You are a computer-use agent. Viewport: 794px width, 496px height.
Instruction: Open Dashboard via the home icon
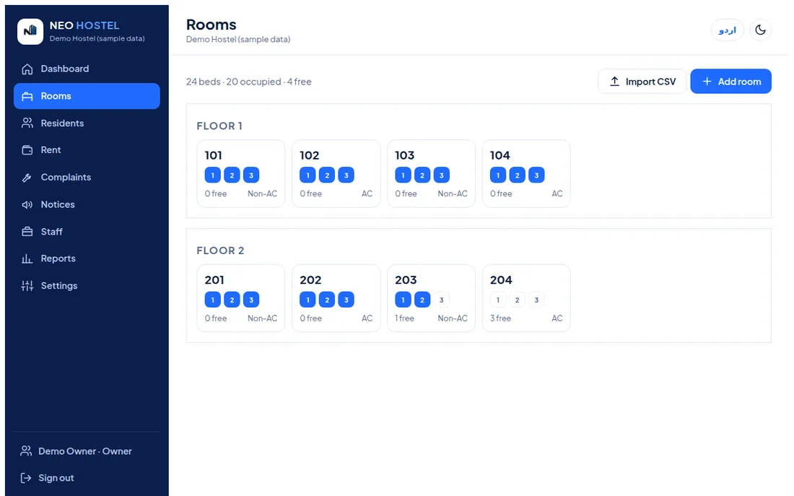click(x=27, y=69)
